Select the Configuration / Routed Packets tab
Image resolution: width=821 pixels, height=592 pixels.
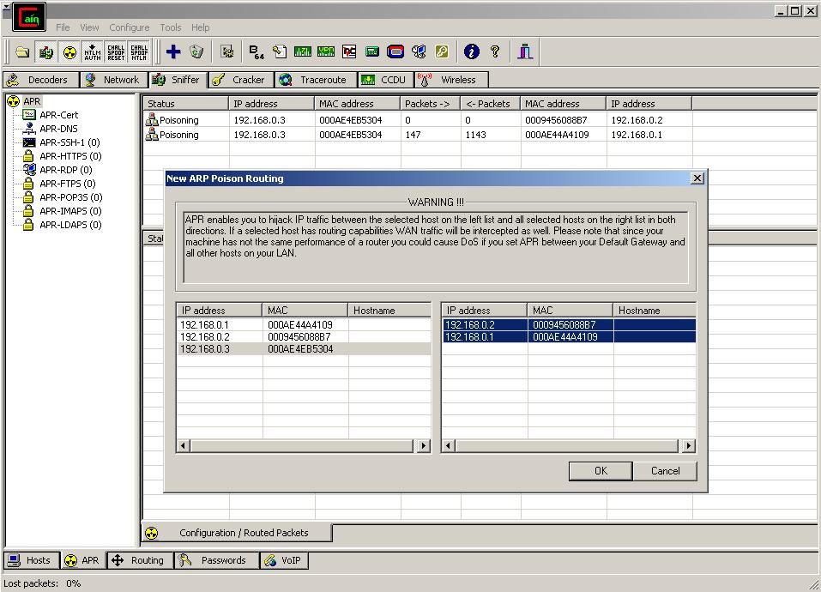[x=237, y=533]
